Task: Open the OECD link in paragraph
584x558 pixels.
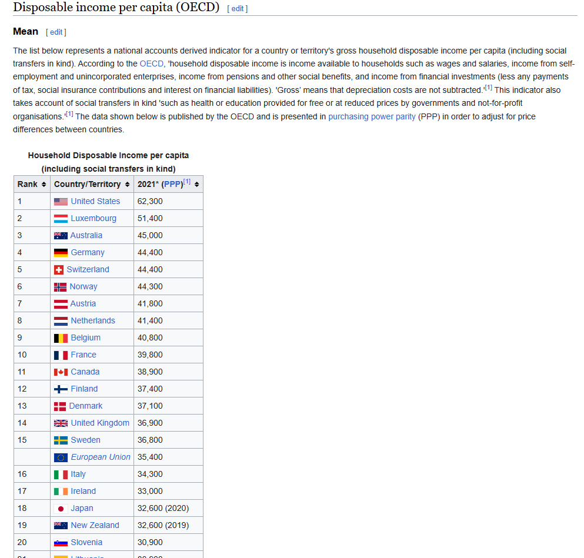Action: (x=151, y=64)
